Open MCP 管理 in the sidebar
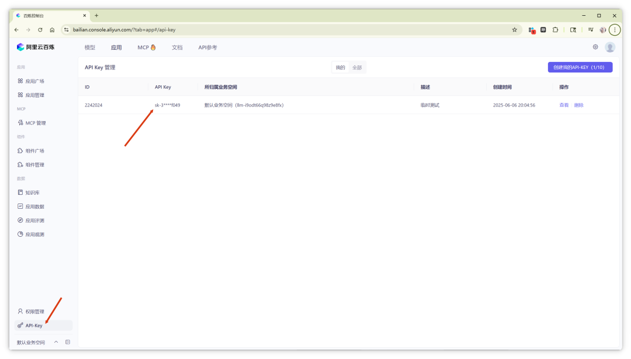Image resolution: width=631 pixels, height=359 pixels. coord(32,123)
